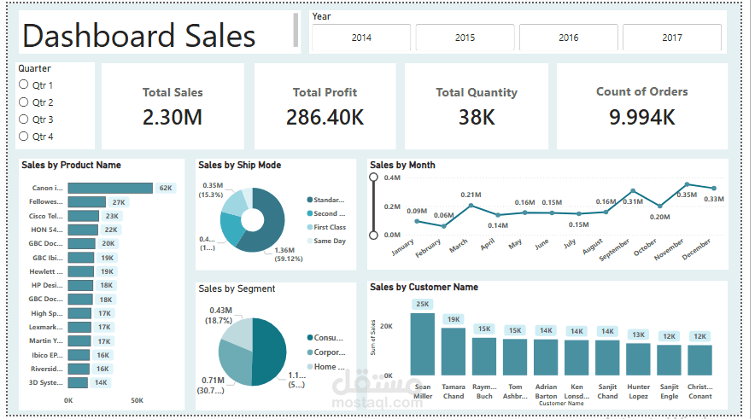This screenshot has height=419, width=755.
Task: Click the Total Profit 286.40K card
Action: [x=325, y=107]
